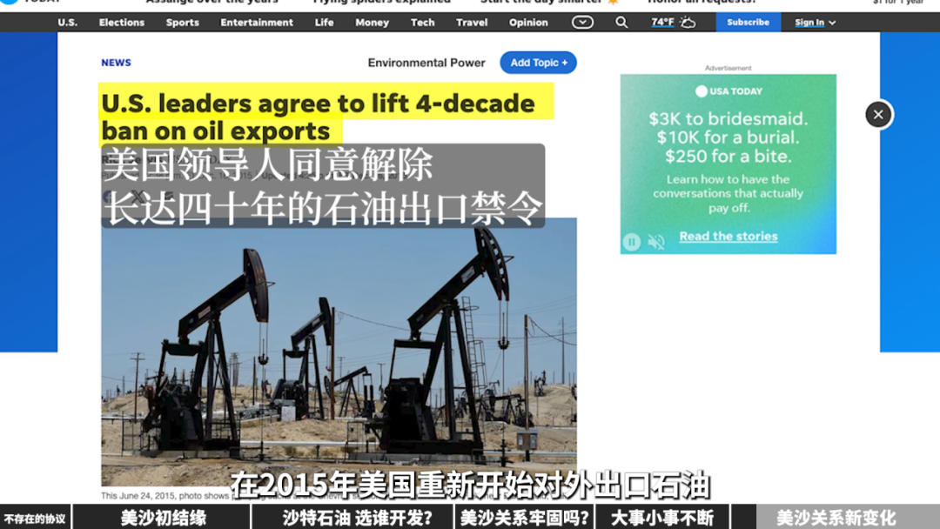
Task: Add Topic for Environmental Power
Action: coord(539,63)
